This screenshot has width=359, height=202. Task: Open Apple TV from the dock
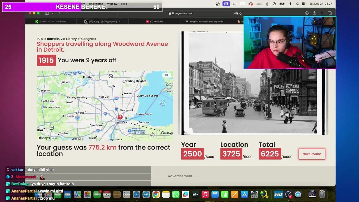point(195,194)
